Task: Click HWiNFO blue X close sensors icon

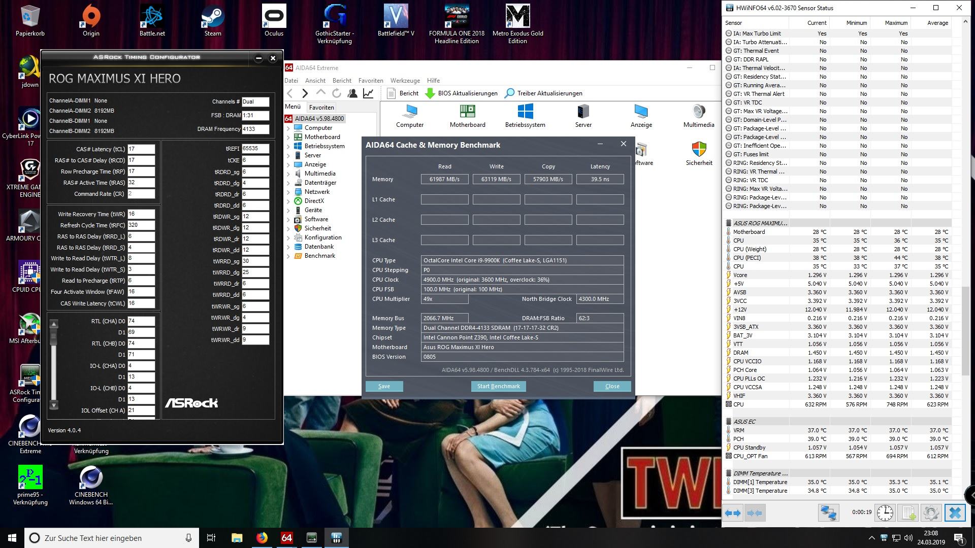Action: coord(955,512)
